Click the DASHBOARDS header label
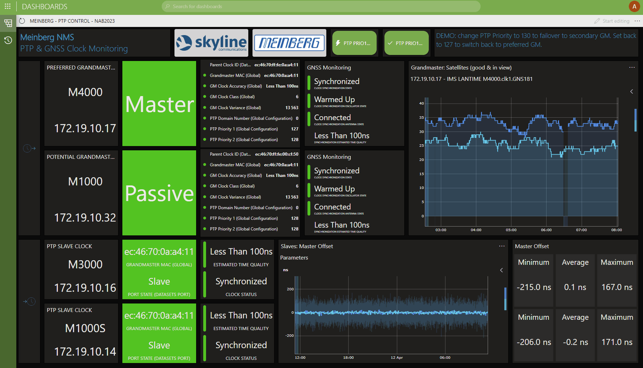This screenshot has width=643, height=368. [x=45, y=7]
